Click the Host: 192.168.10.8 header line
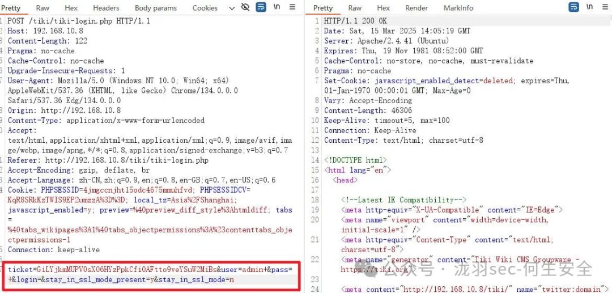Screen dimensions: 612x293 [45, 31]
